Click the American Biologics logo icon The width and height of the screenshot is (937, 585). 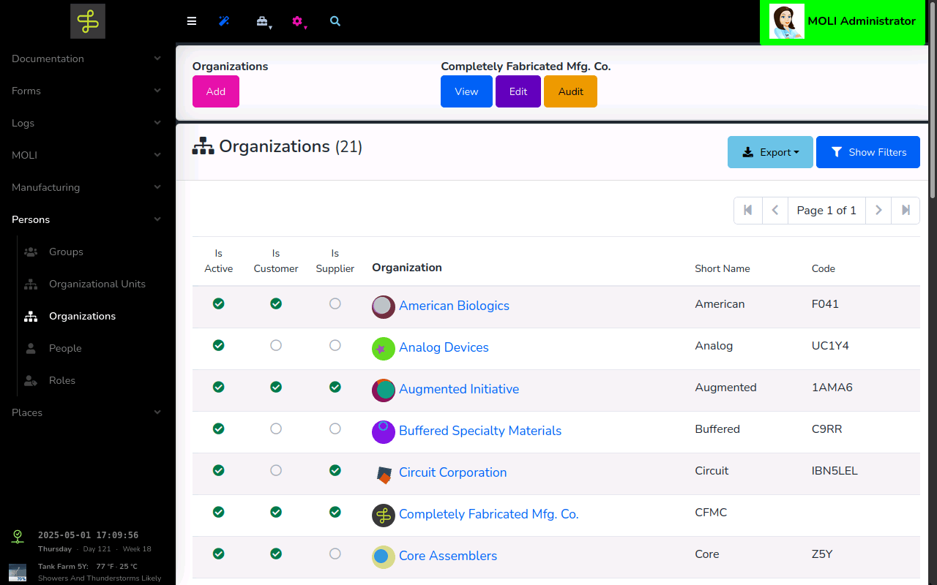coord(383,306)
